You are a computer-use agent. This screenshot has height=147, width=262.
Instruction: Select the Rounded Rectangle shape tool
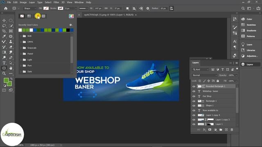point(4,68)
